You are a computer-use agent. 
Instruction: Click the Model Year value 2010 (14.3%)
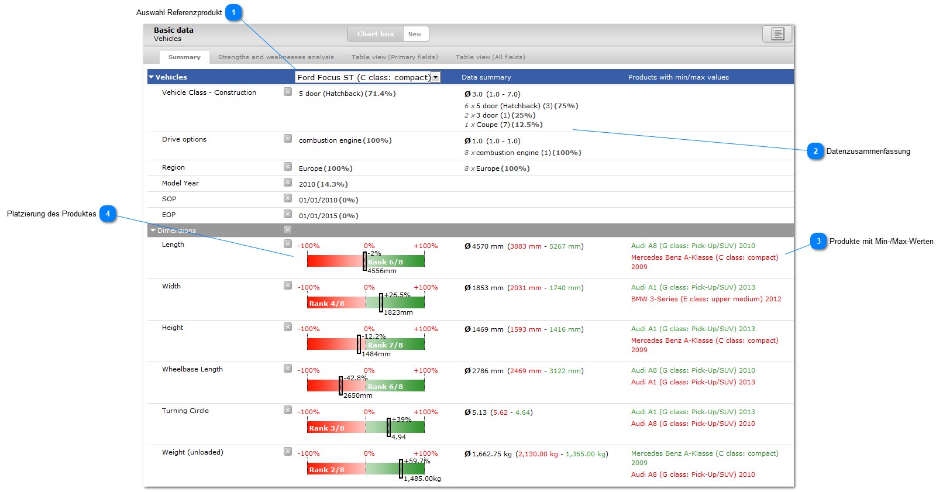tap(323, 184)
